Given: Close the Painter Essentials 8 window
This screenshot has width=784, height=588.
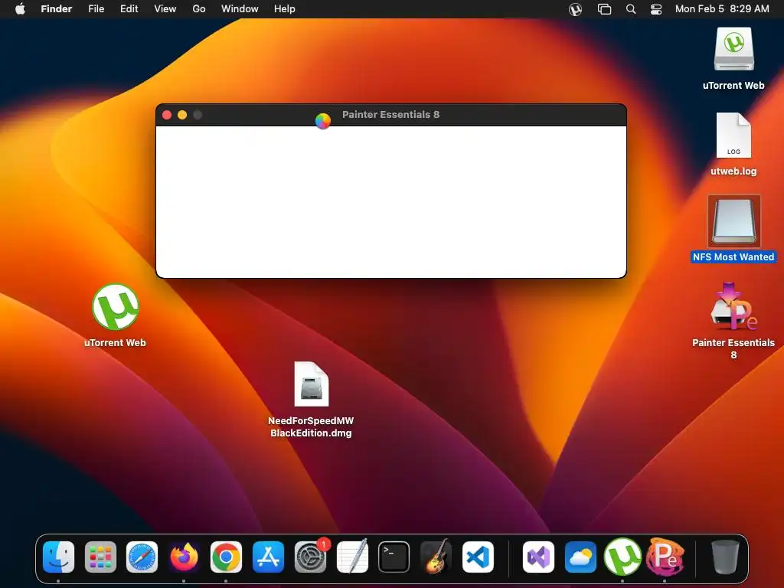Looking at the screenshot, I should (x=167, y=115).
